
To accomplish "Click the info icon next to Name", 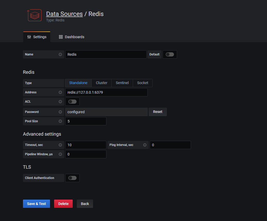I will pyautogui.click(x=60, y=54).
